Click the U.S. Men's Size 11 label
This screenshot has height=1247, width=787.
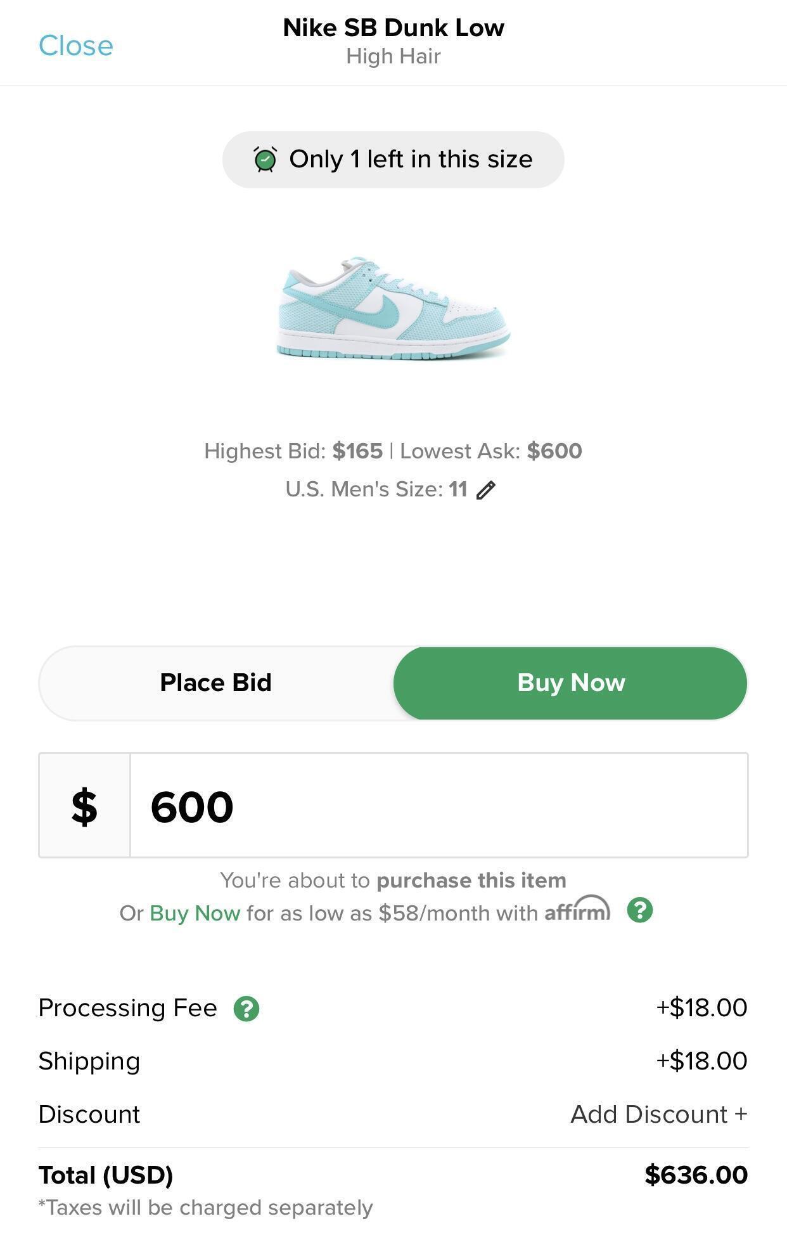point(376,489)
